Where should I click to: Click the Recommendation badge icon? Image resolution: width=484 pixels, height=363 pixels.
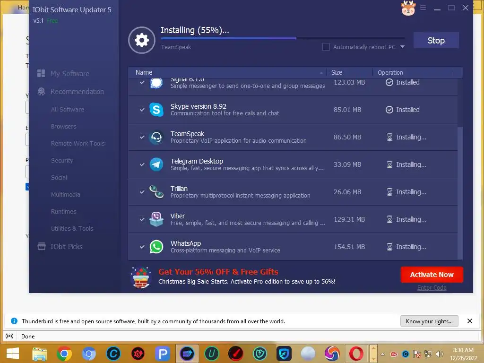(41, 91)
